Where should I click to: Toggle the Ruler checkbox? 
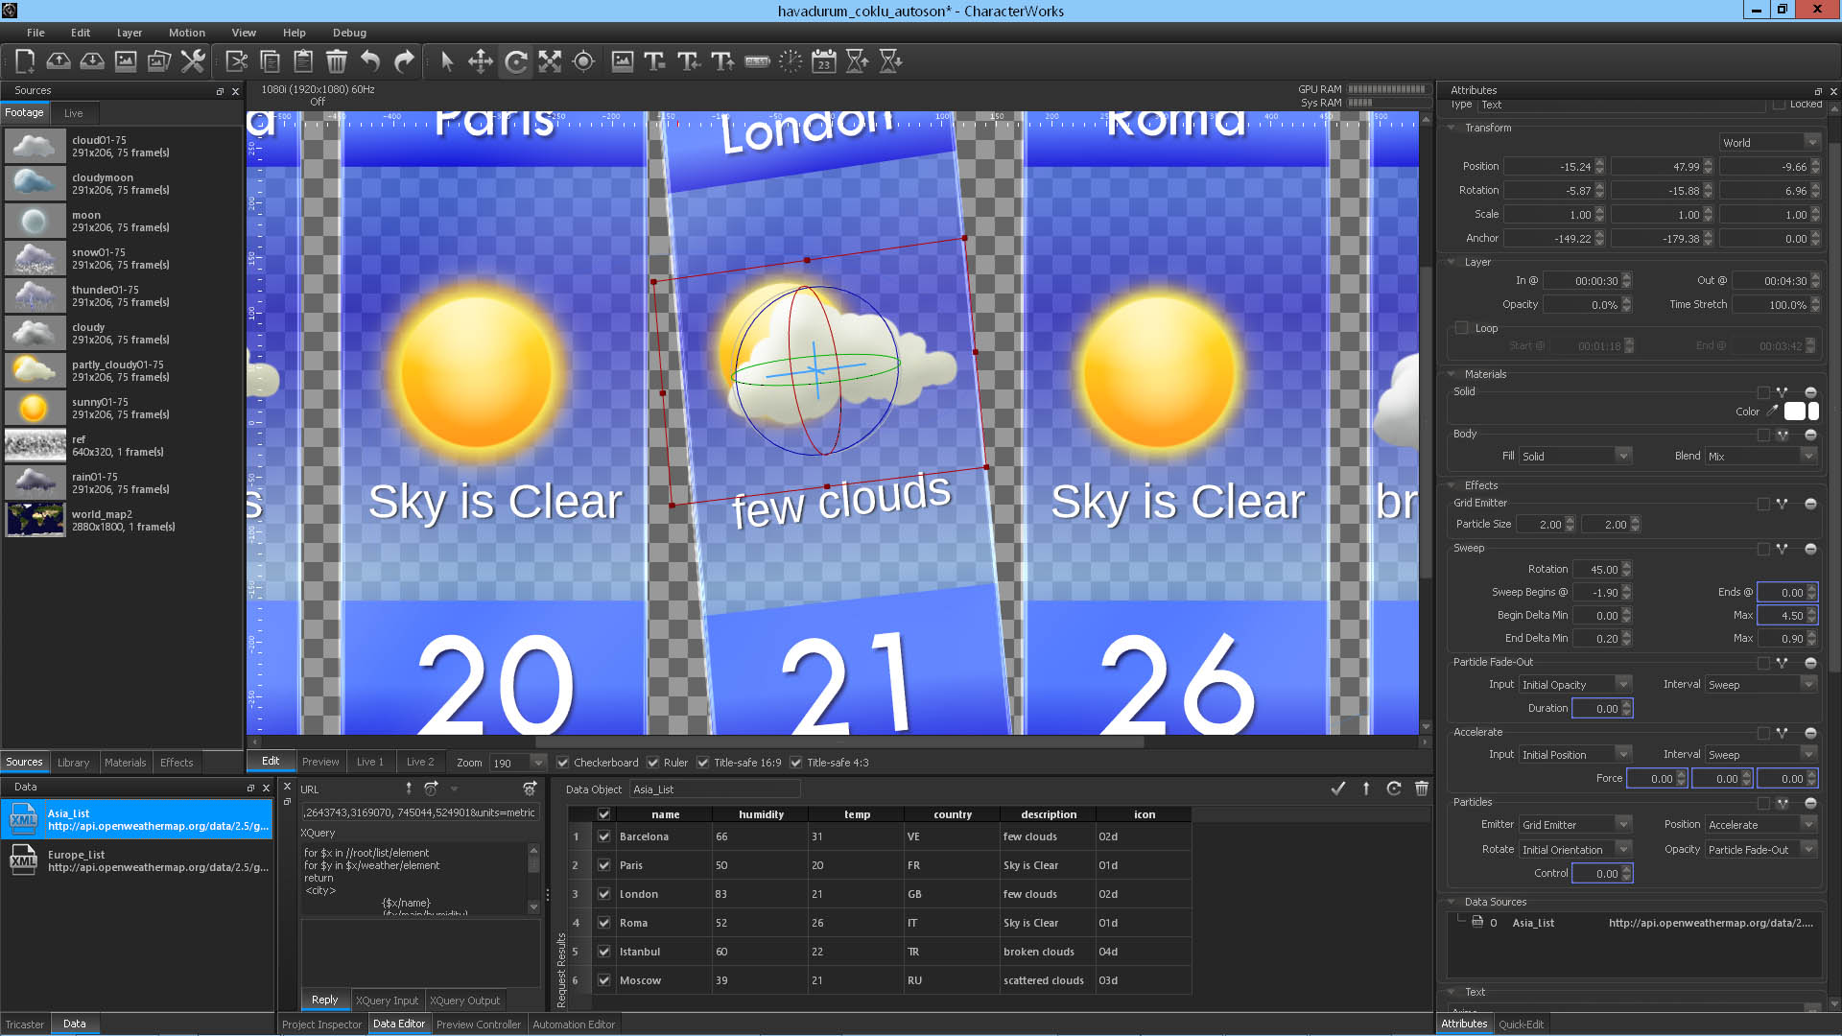(x=653, y=763)
